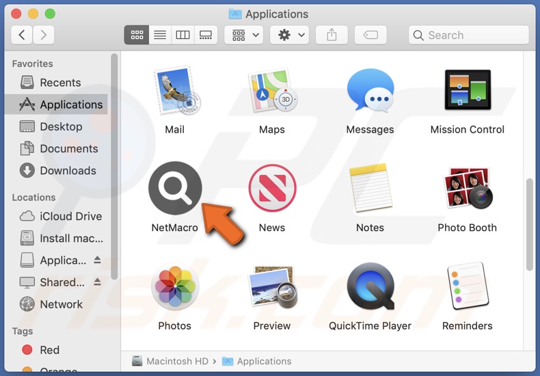Go back with the left chevron button
540x376 pixels.
point(22,35)
